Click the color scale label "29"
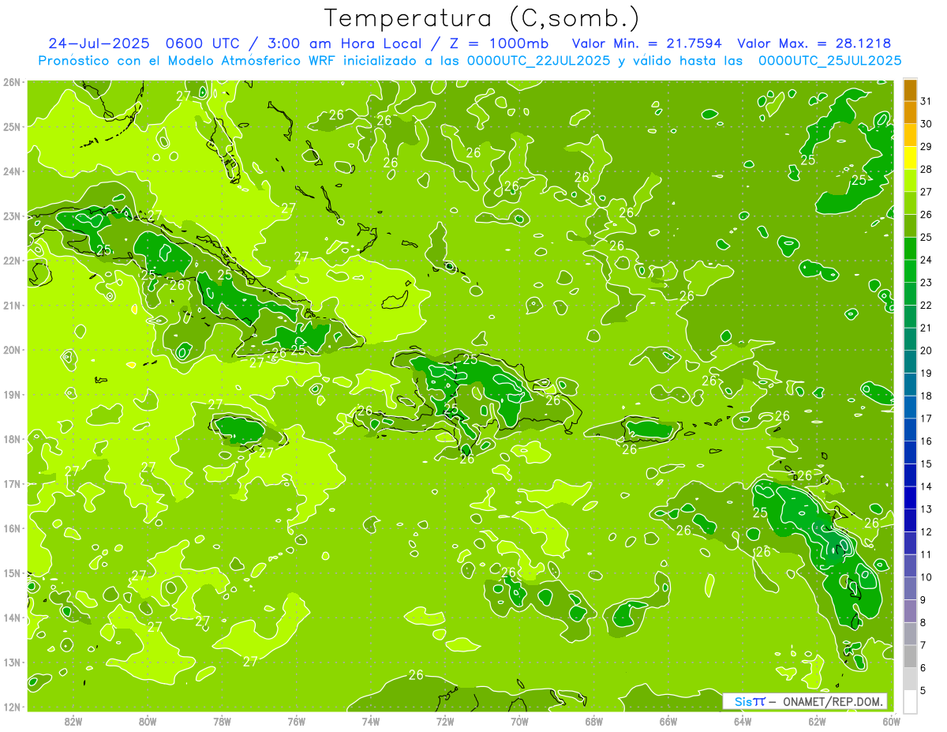The image size is (947, 732). click(926, 147)
